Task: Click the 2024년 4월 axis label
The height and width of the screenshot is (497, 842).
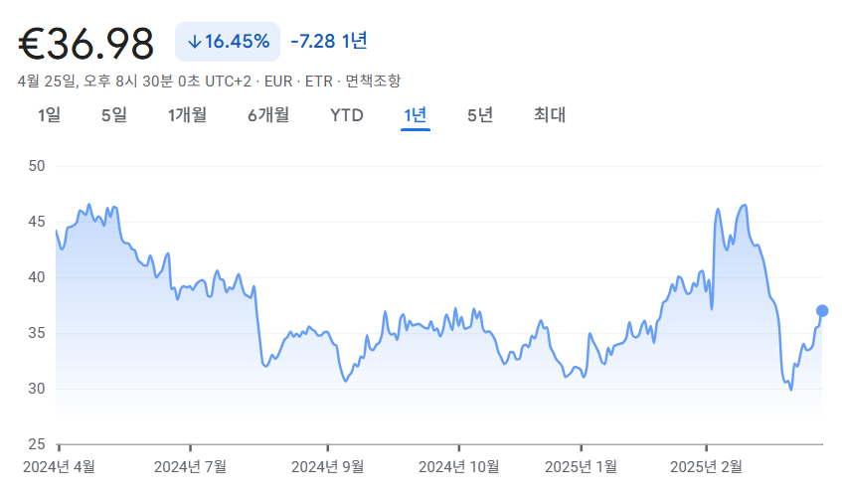Action: coord(59,466)
